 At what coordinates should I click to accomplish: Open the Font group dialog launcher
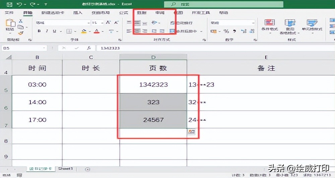point(120,40)
